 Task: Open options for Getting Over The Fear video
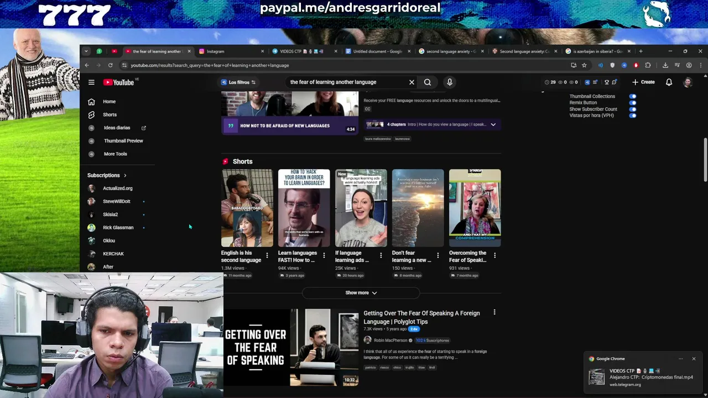[494, 312]
